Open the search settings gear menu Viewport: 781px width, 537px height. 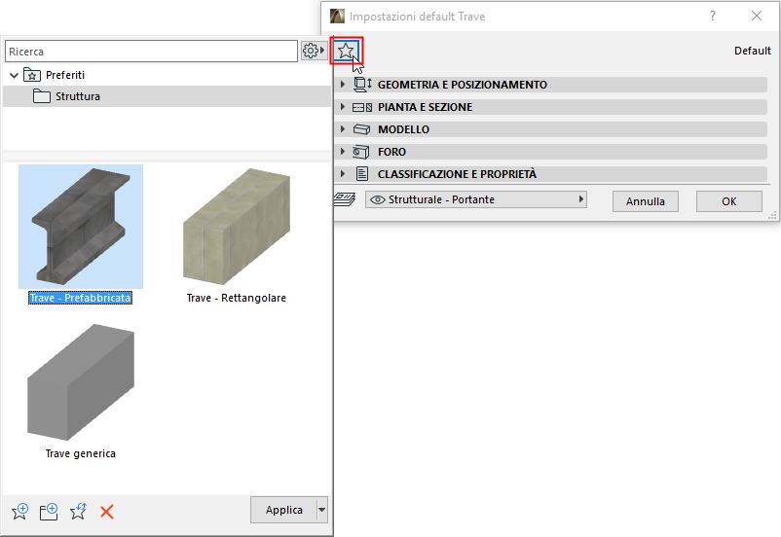click(314, 51)
